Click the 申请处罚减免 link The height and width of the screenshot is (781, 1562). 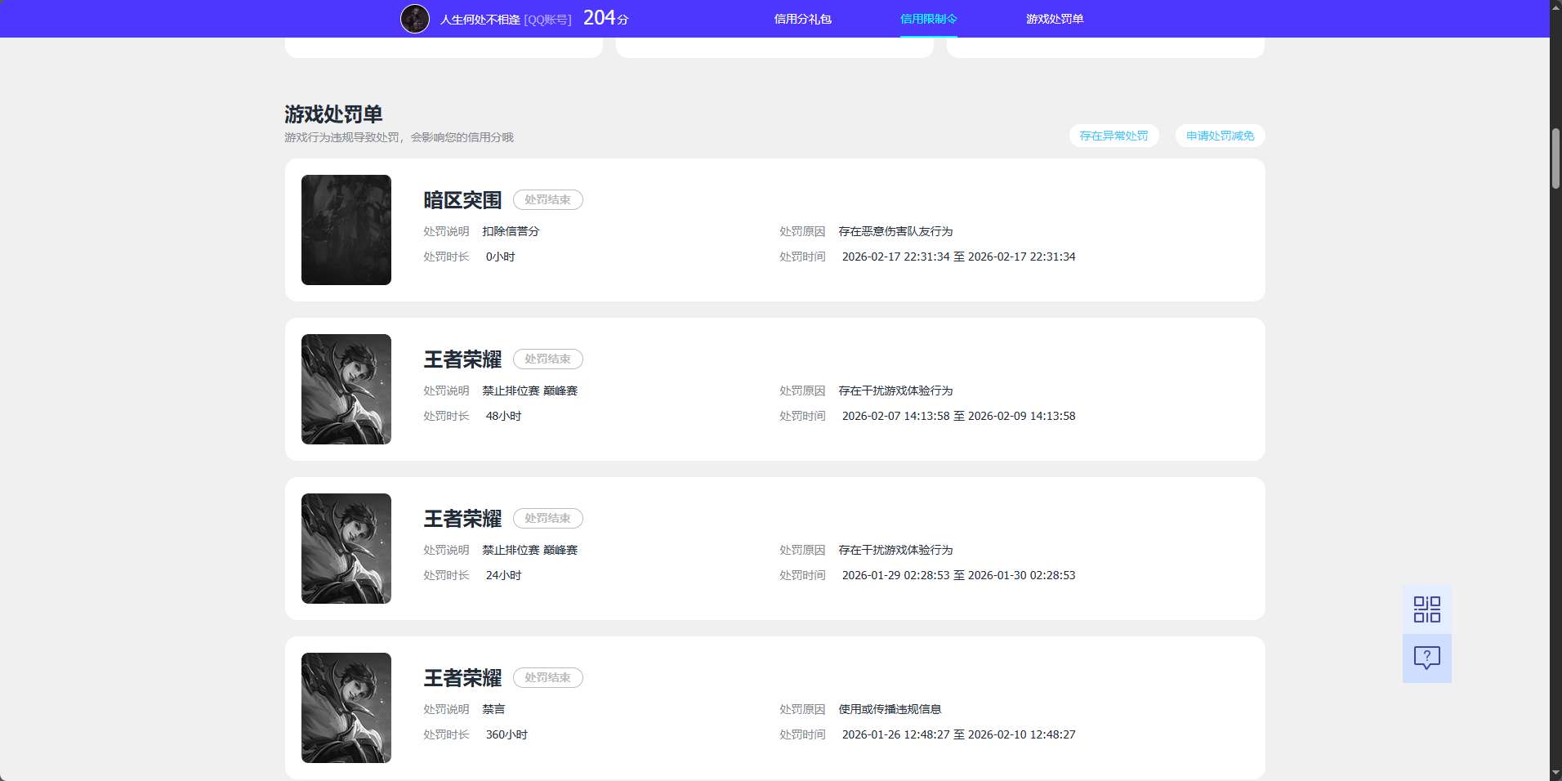1219,136
